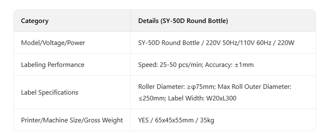Select the Labeling Performance row label
Image resolution: width=329 pixels, height=140 pixels.
[53, 65]
